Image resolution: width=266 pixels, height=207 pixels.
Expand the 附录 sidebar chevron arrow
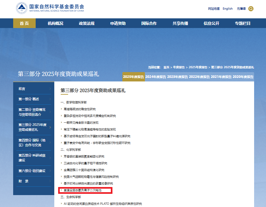(x=50, y=181)
